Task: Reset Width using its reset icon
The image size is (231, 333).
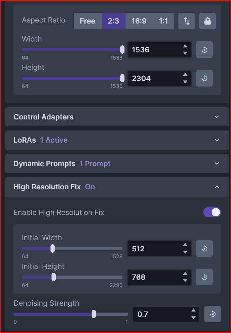Action: point(204,49)
